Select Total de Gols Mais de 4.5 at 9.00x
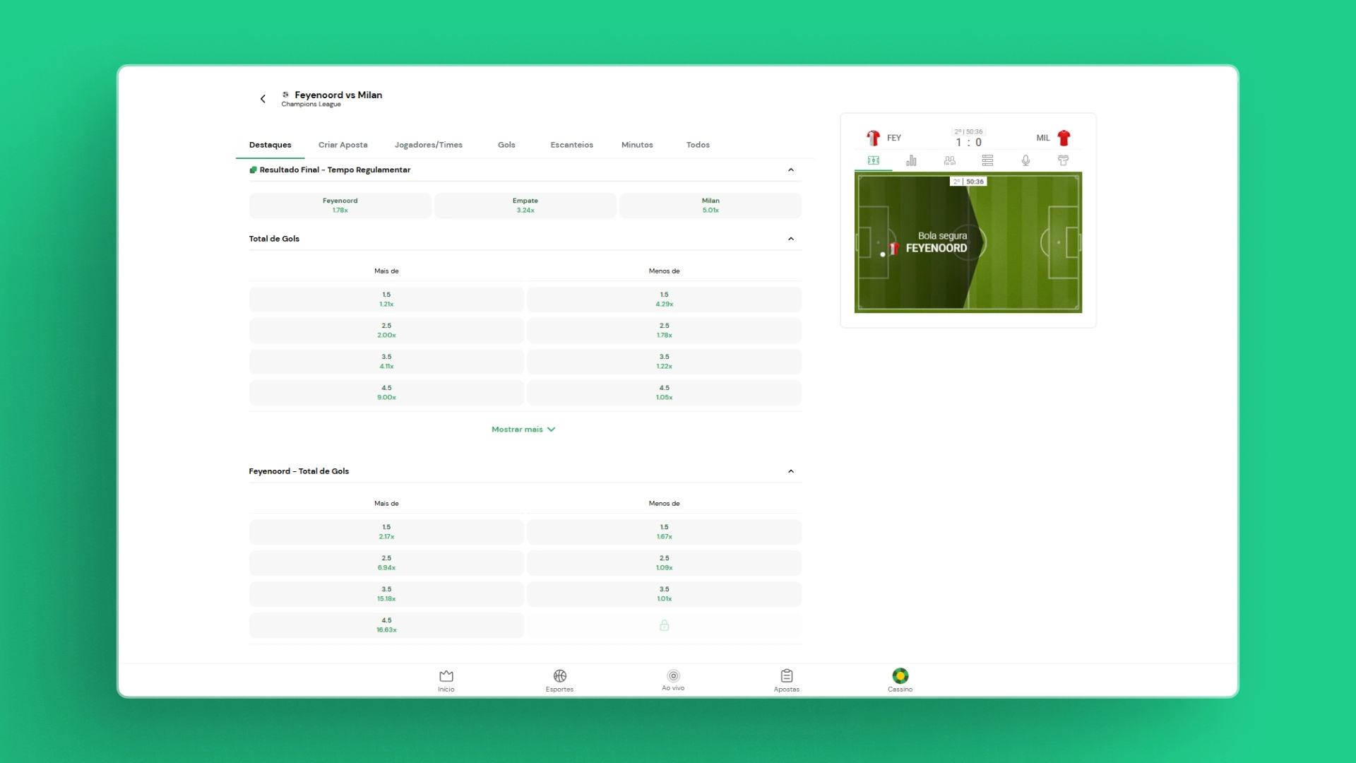 [386, 393]
